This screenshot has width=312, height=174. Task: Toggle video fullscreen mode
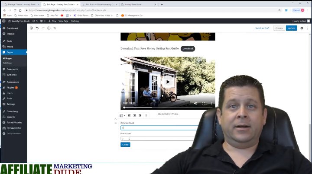[203, 103]
